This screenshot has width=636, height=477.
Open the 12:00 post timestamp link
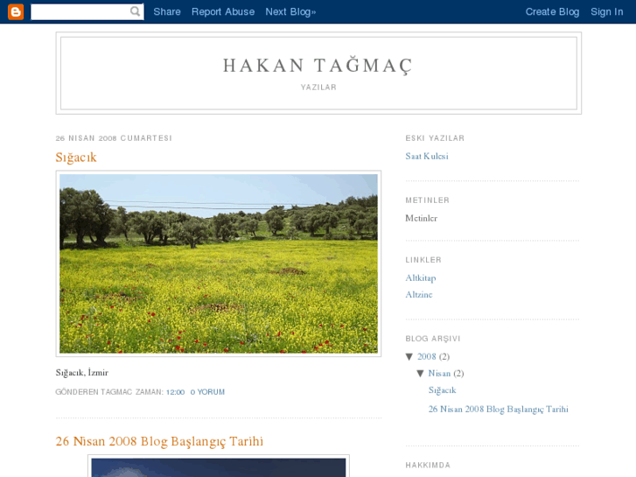(175, 392)
